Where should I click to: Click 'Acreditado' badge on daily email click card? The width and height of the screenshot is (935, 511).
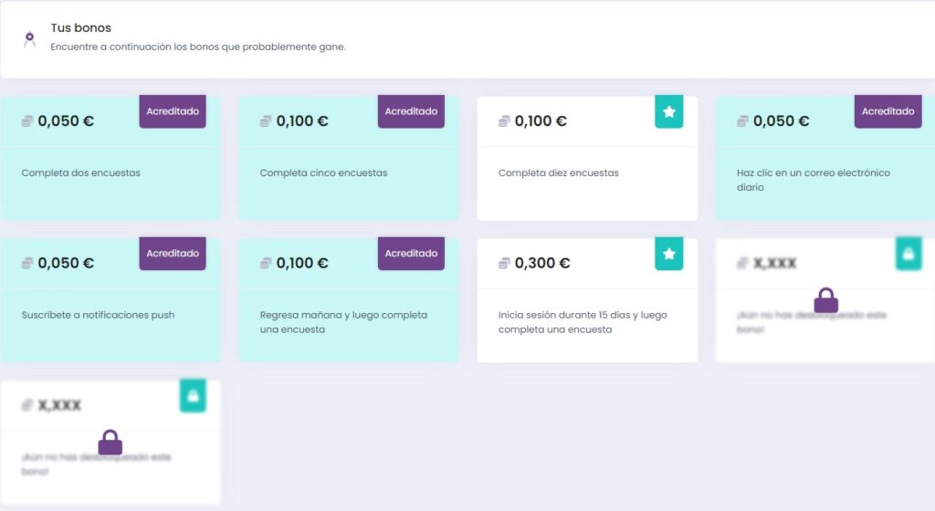tap(888, 111)
